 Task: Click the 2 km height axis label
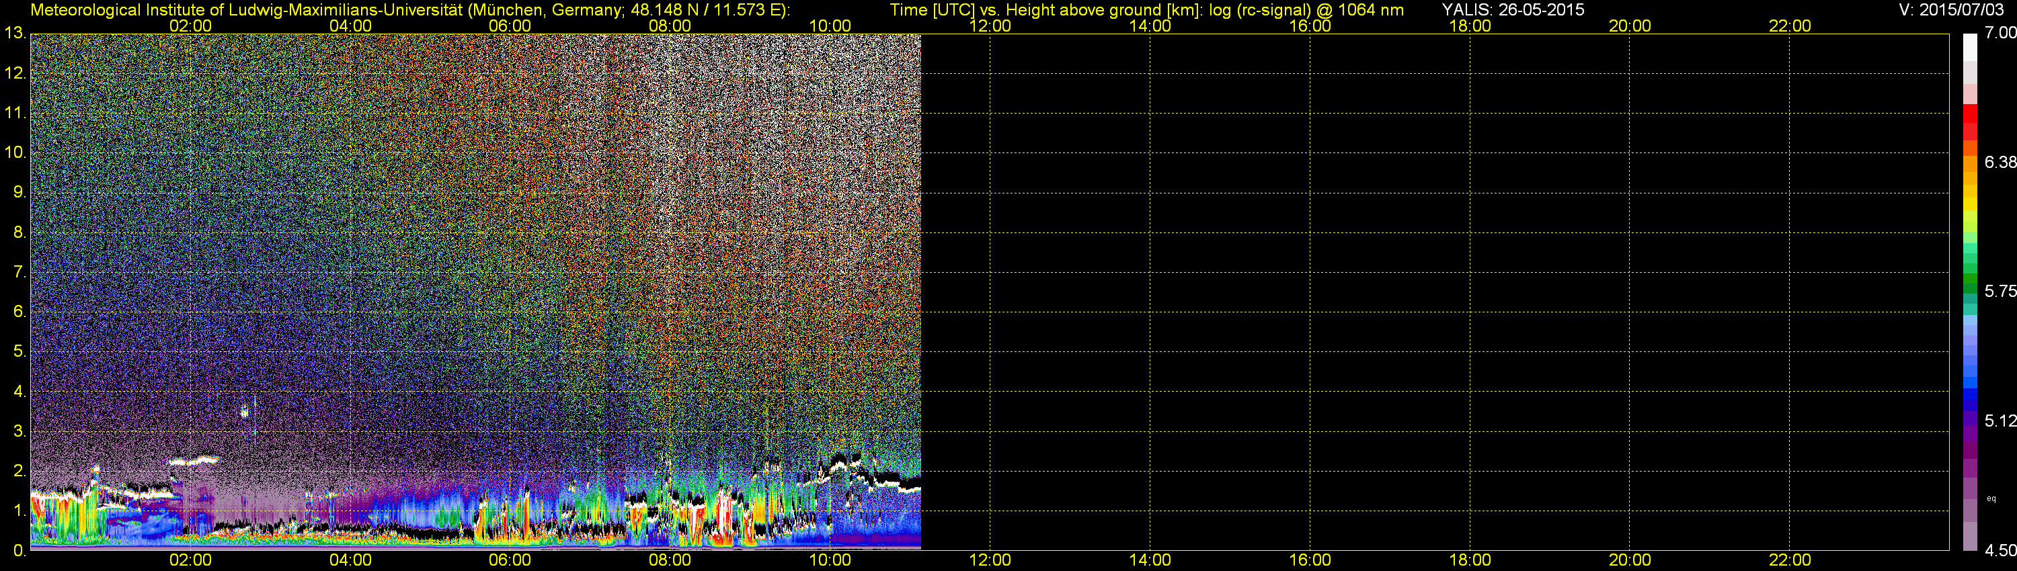point(19,471)
